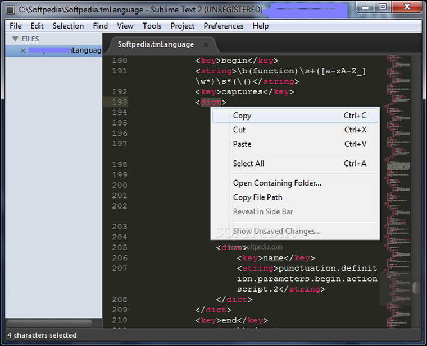Close the Sublime Text window
The image size is (427, 346).
click(x=407, y=7)
